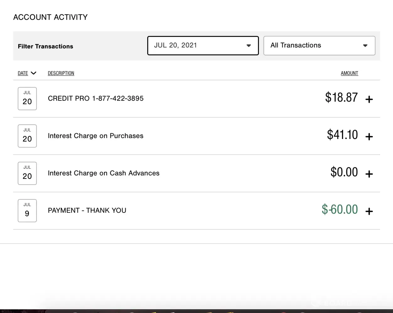
Task: Open the All Transactions filter dropdown
Action: point(319,46)
